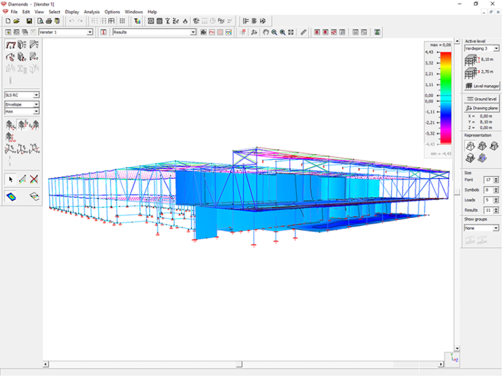Open an existing file via folder icon
The width and height of the screenshot is (502, 376).
tap(17, 21)
